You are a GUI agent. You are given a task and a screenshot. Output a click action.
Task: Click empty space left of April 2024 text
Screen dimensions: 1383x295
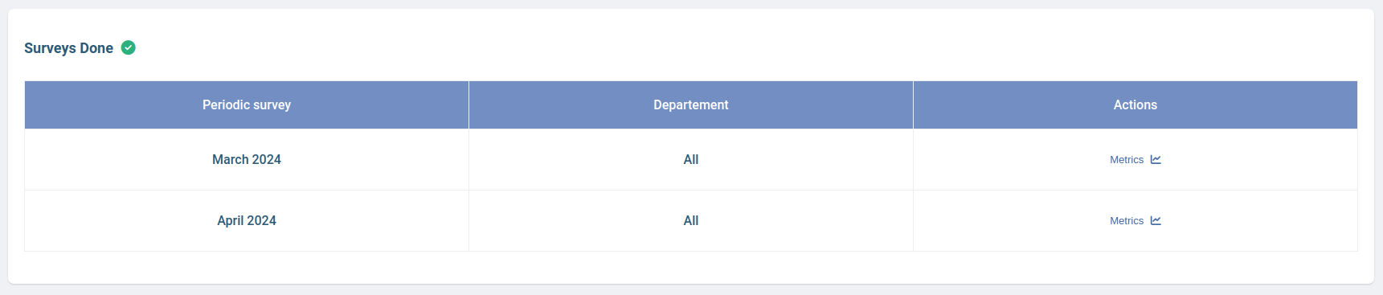[121, 220]
